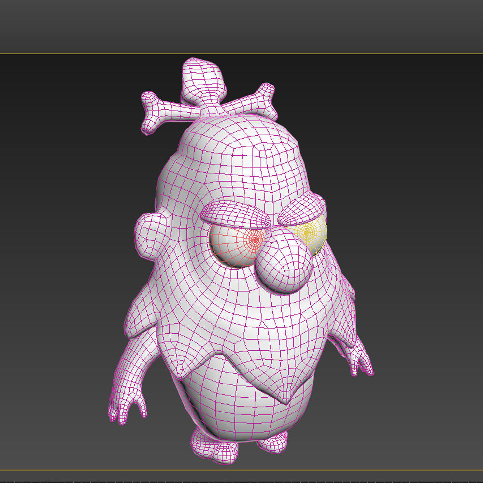The width and height of the screenshot is (483, 483).
Task: Select the eyebrow above the yellow eye
Action: 302,210
